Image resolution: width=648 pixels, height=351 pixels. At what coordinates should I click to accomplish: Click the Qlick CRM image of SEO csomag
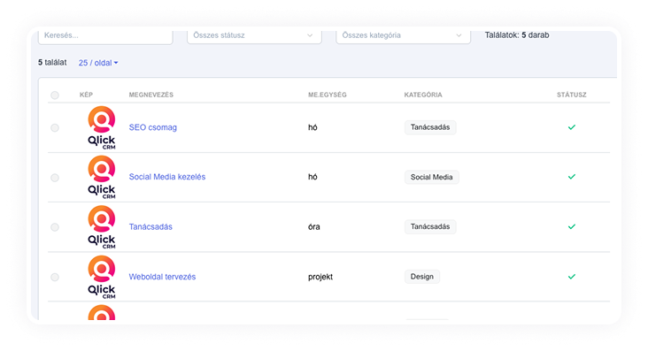pos(101,127)
